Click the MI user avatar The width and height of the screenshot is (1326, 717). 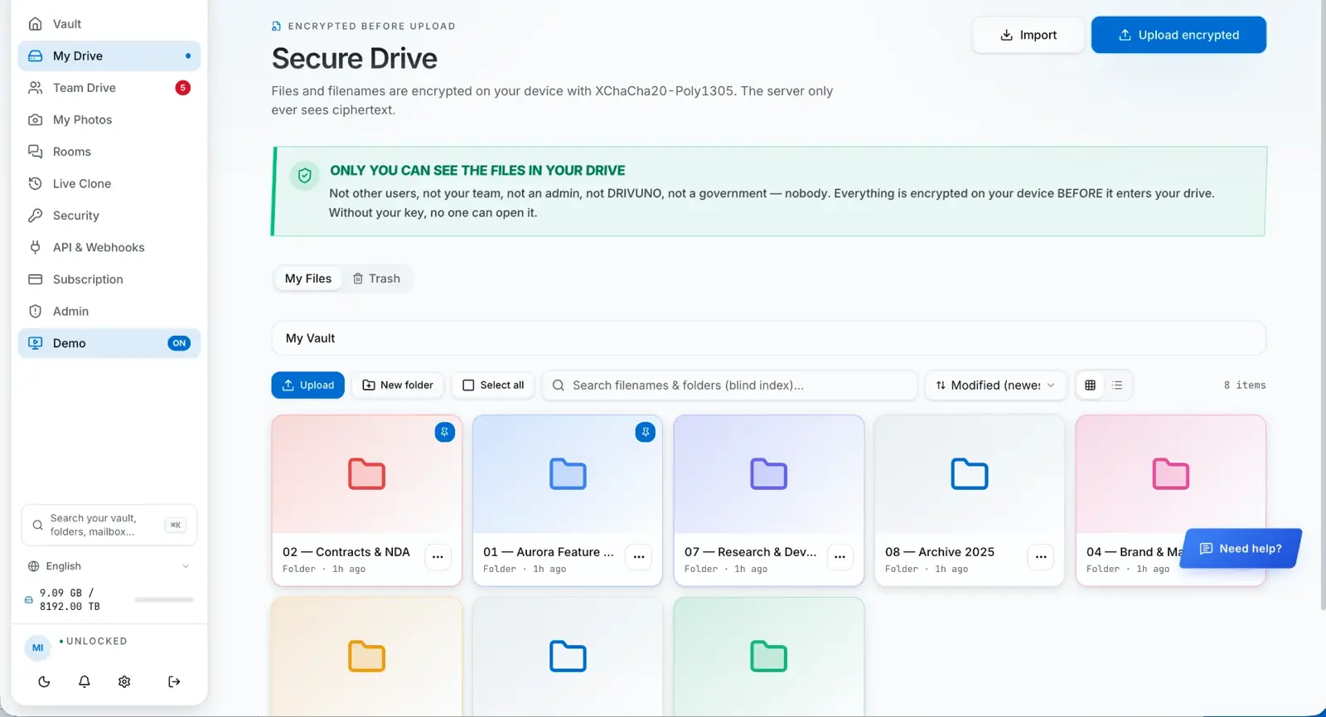click(37, 648)
